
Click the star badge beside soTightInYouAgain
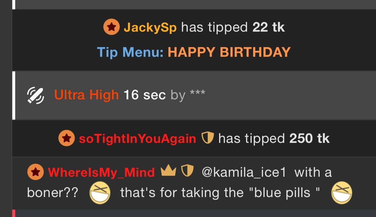point(66,138)
